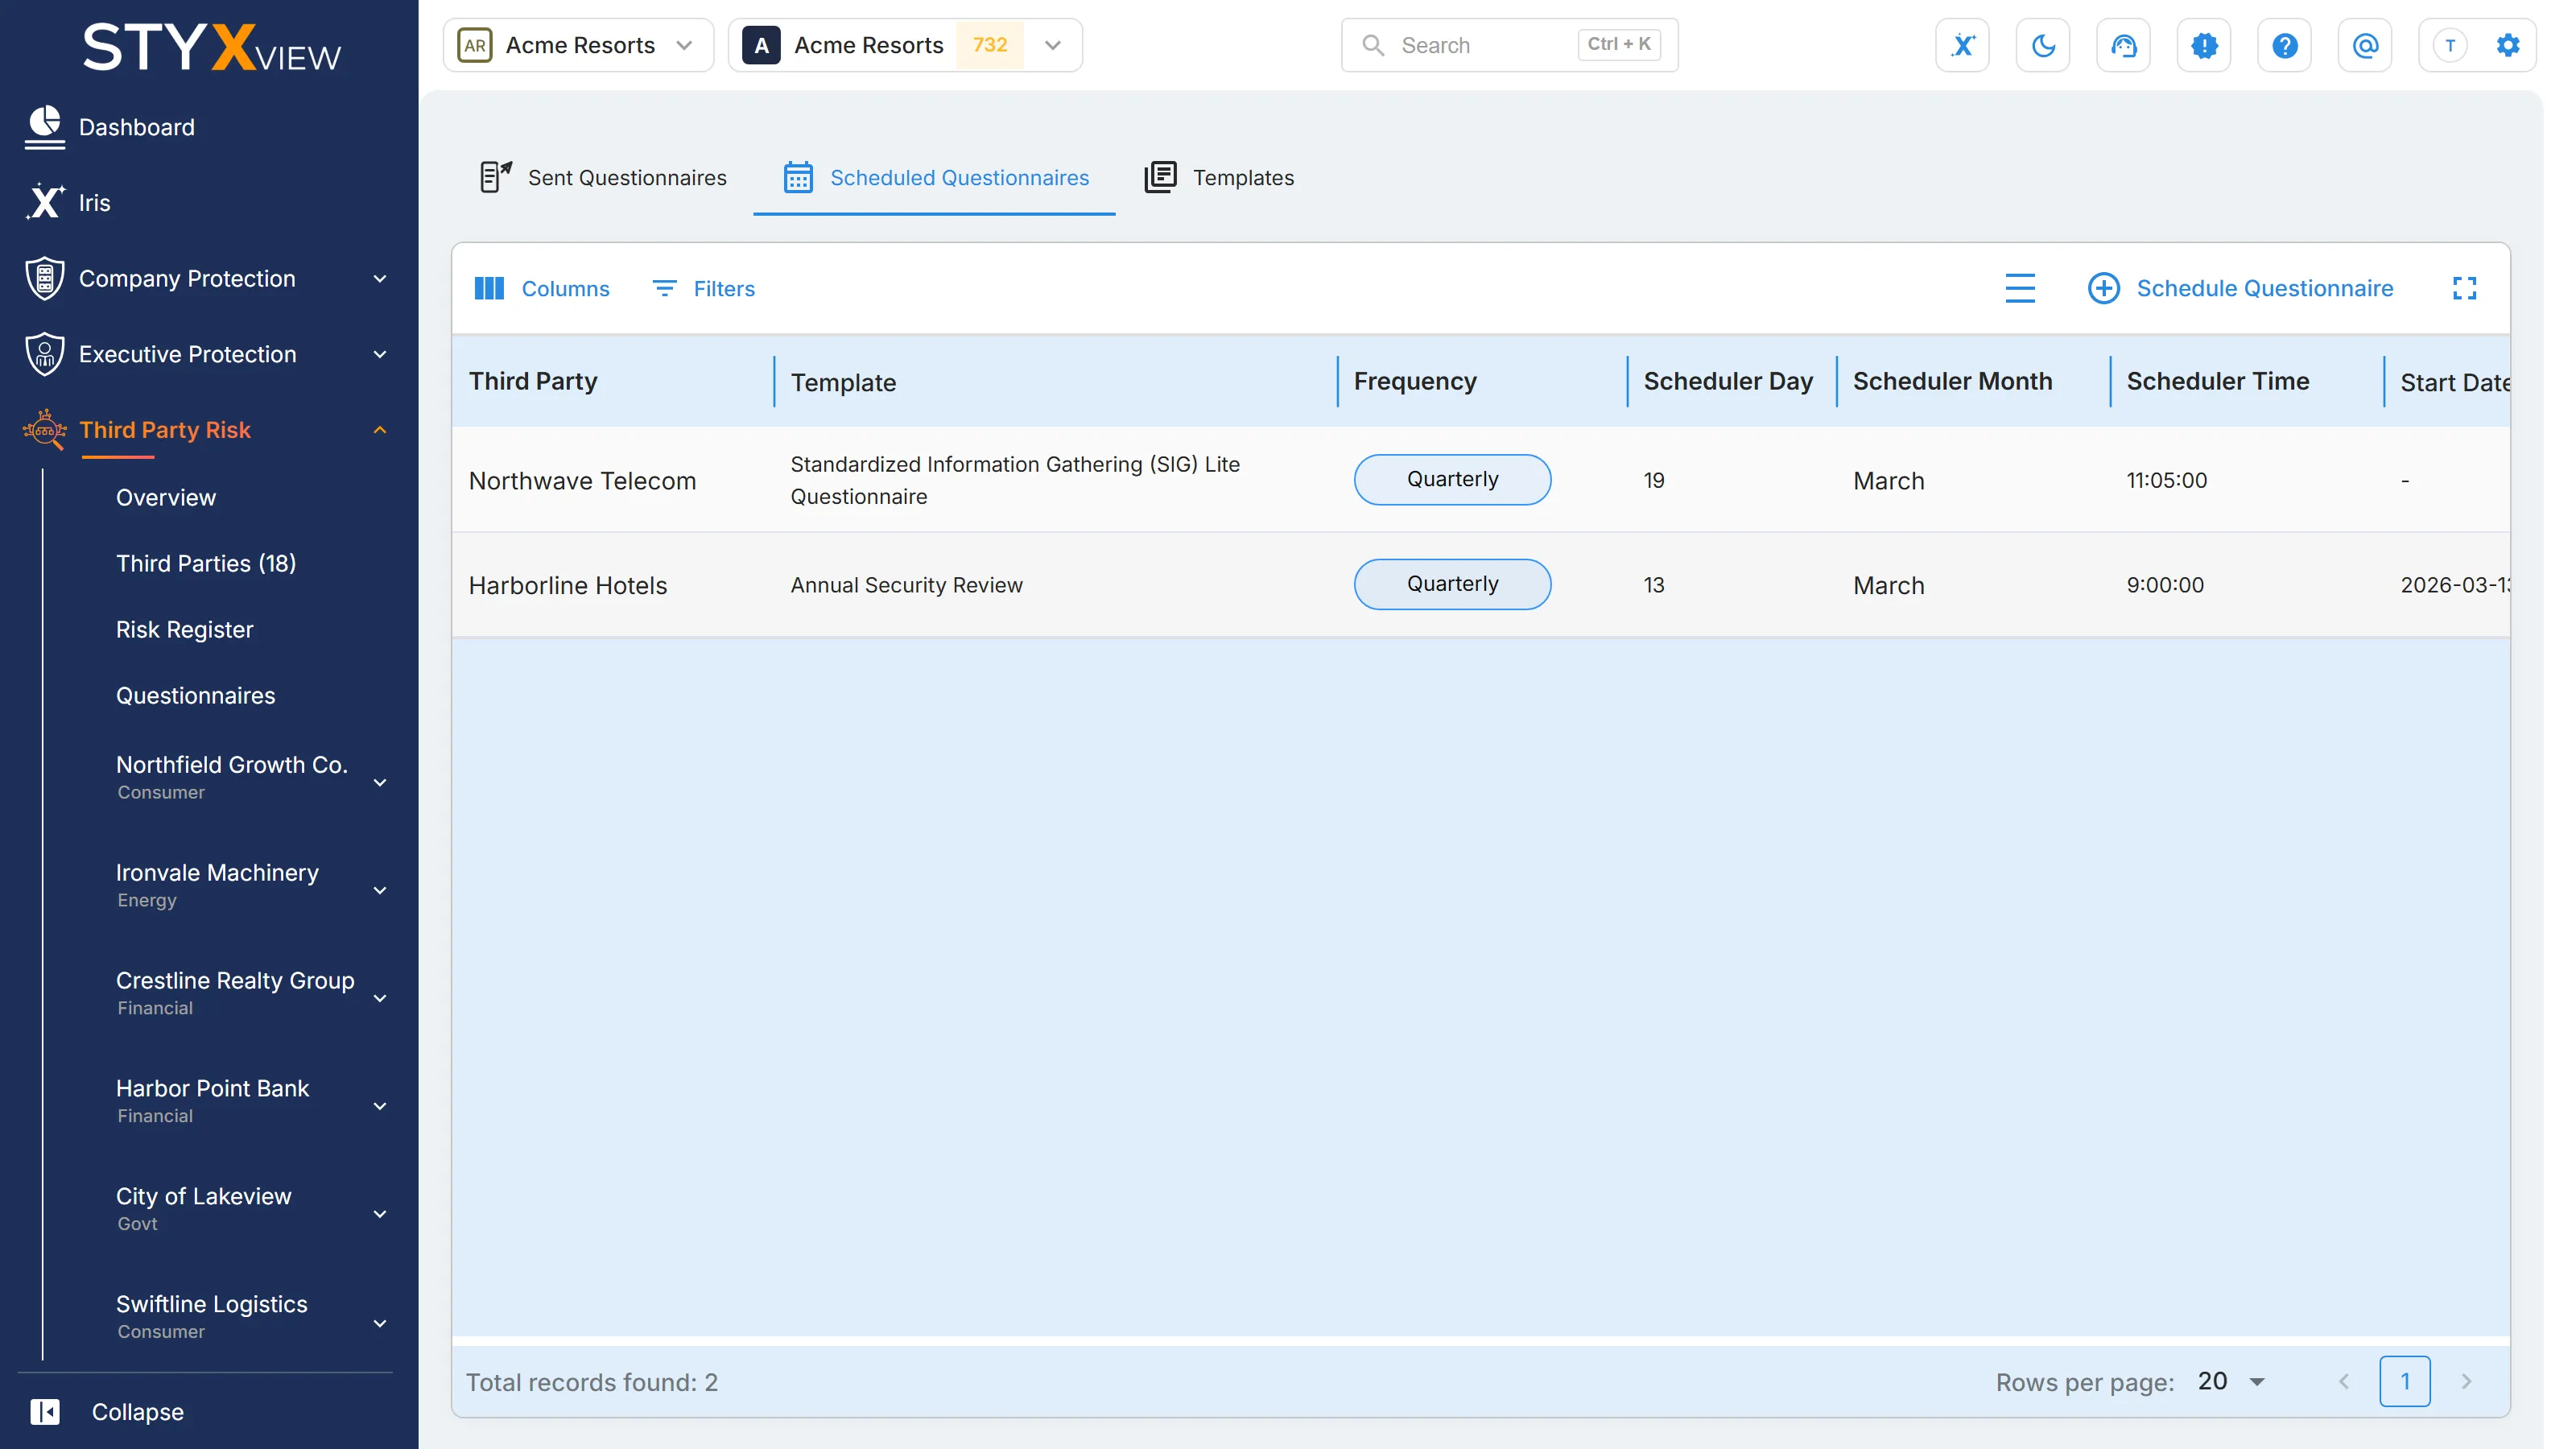2576x1449 pixels.
Task: Collapse Third Party Risk section
Action: [209, 430]
